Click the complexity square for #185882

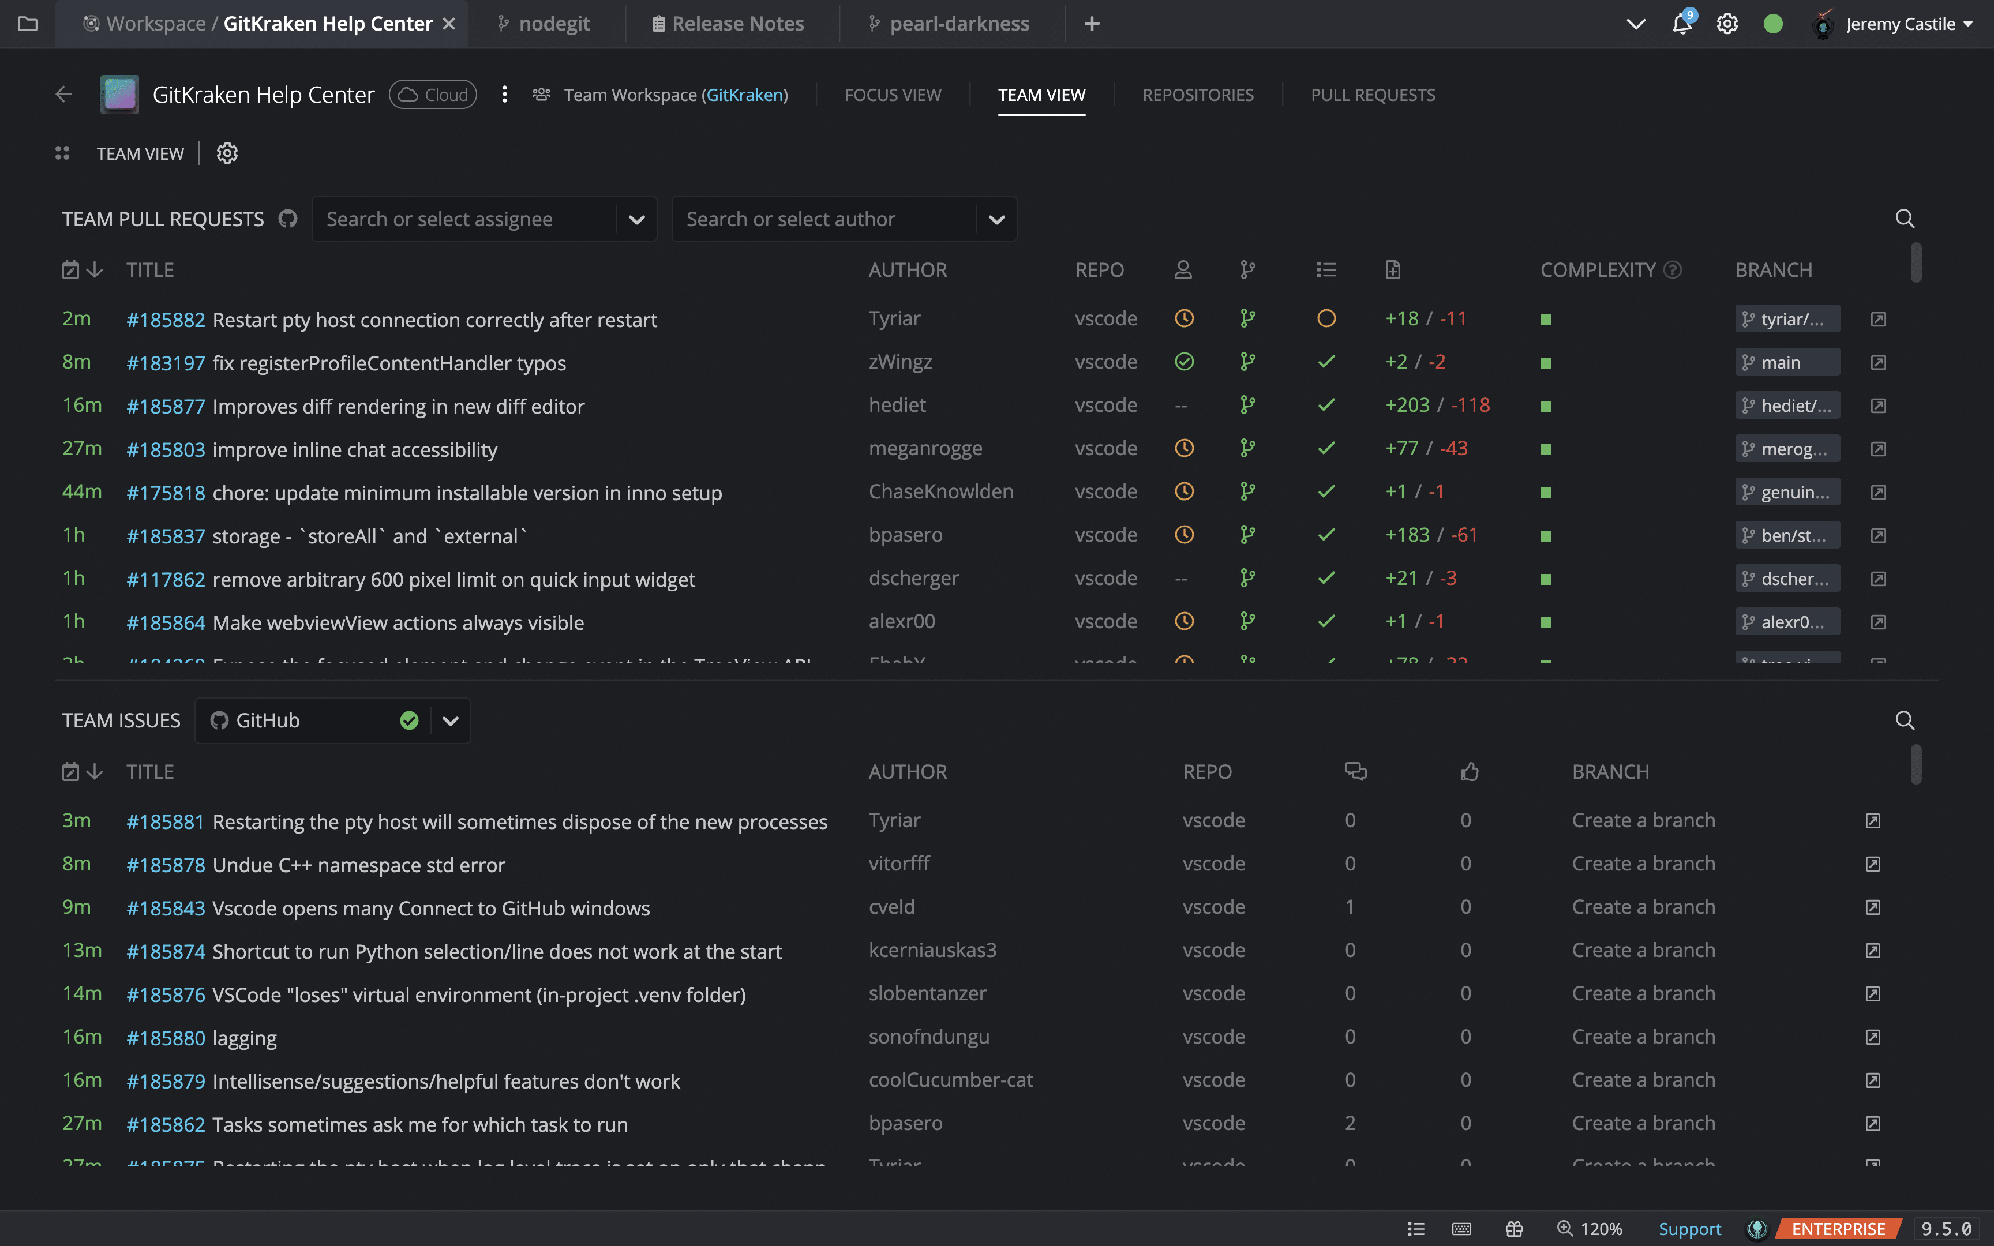(1546, 320)
